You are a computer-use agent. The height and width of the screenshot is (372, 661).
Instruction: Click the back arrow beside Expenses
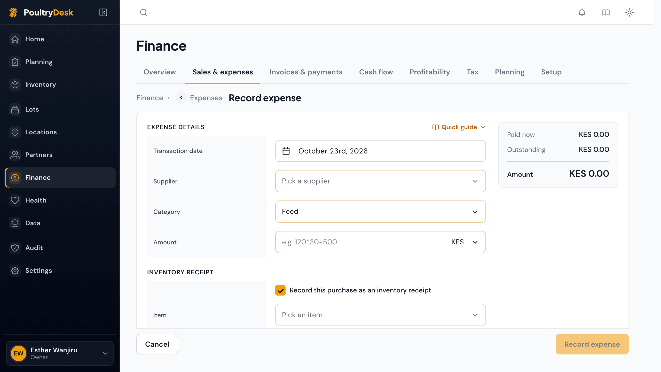[x=181, y=98]
